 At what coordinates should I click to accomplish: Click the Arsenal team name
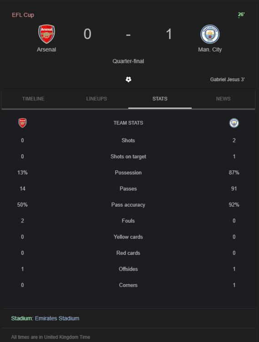46,50
